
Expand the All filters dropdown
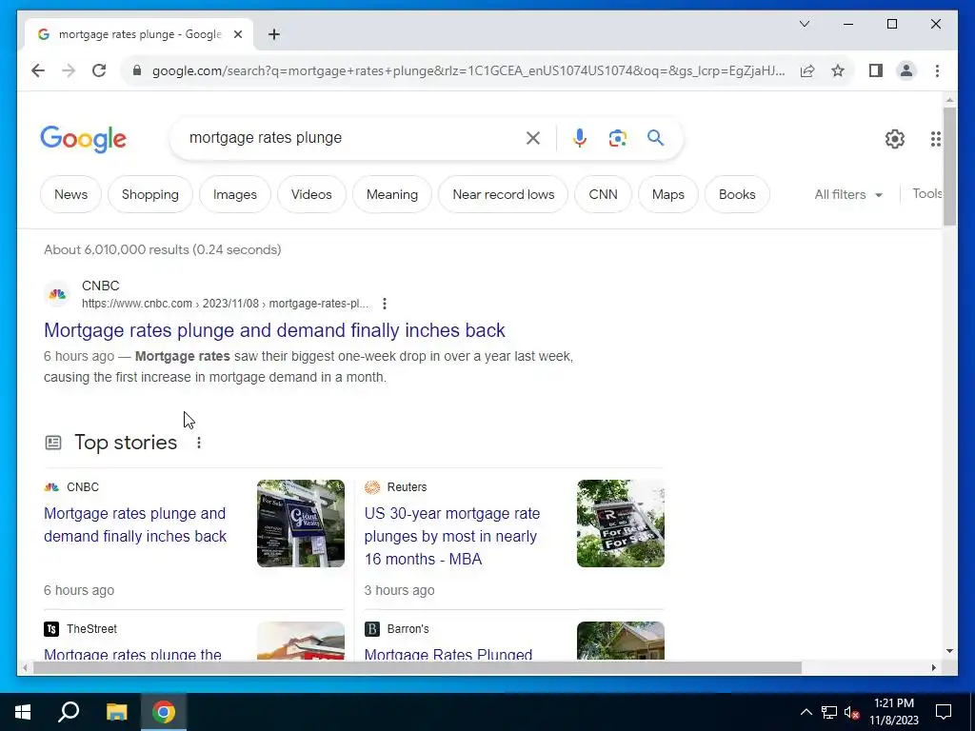tap(848, 194)
